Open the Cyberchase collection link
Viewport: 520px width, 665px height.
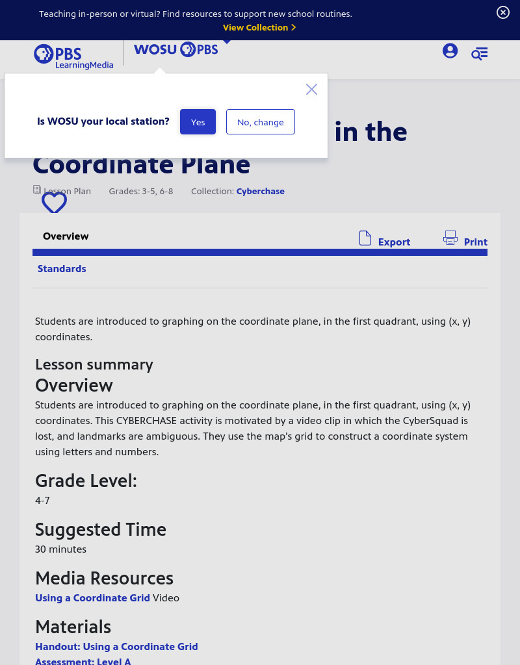260,191
